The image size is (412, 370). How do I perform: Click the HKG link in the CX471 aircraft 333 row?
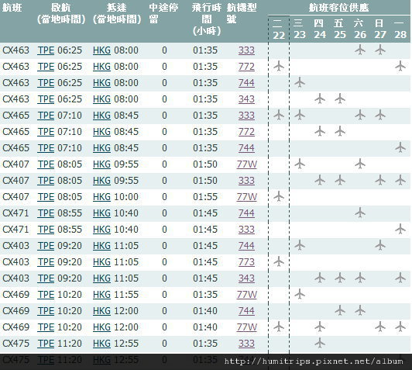(x=101, y=230)
